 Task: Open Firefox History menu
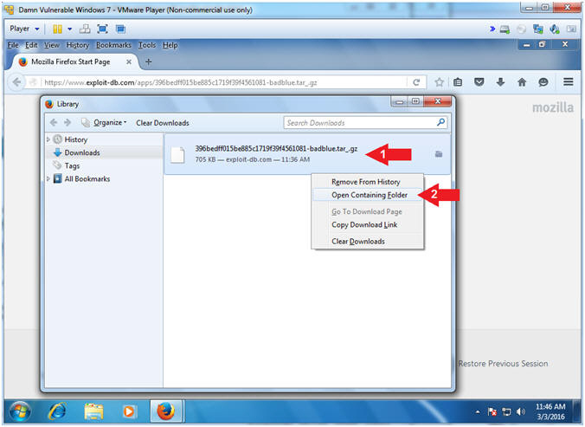78,45
